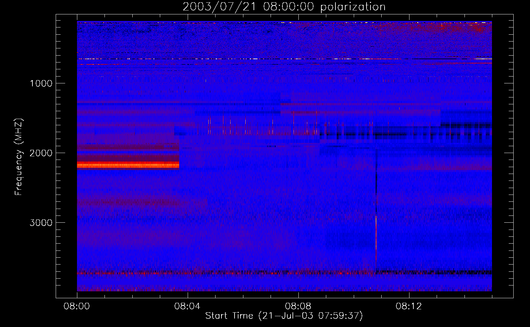Click the 3000 frequency tick label
This screenshot has height=327, width=530.
[x=41, y=223]
